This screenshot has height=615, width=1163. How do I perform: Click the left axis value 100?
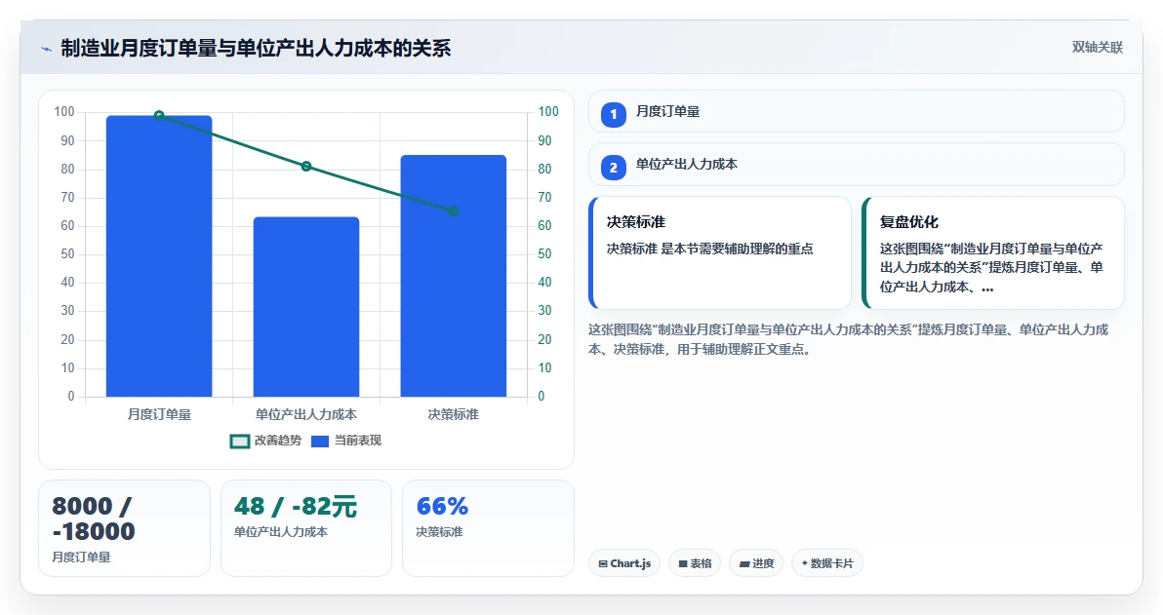click(x=64, y=112)
